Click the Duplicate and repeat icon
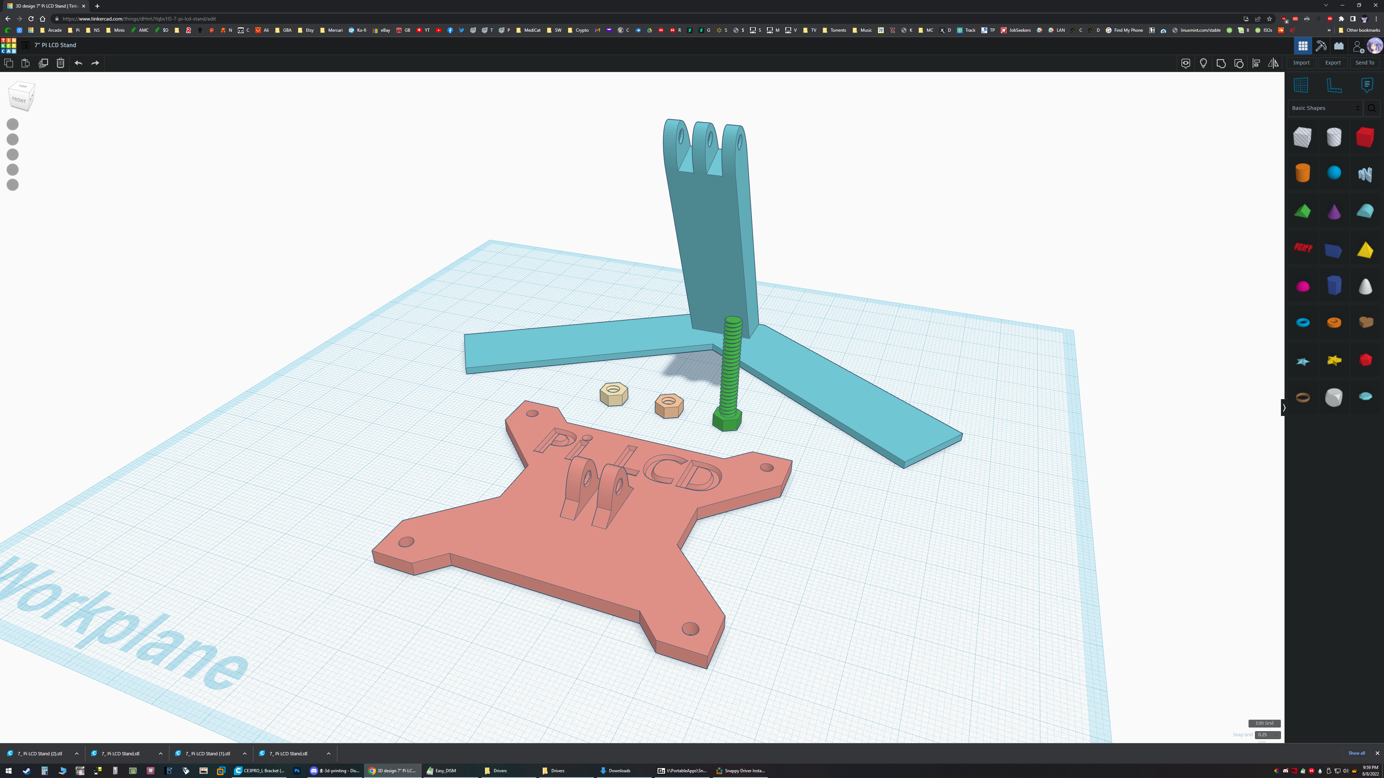This screenshot has height=778, width=1384. point(44,63)
